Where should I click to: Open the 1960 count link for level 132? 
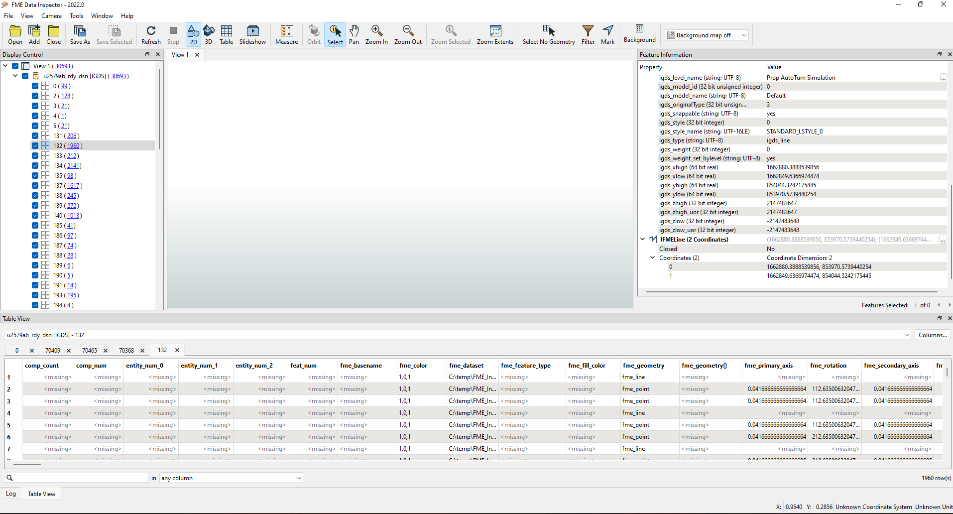coord(73,146)
